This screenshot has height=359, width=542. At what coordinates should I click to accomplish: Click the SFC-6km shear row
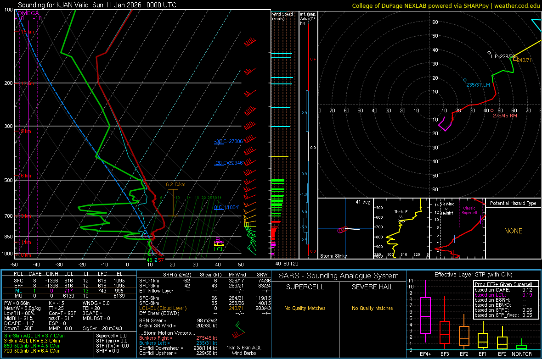[x=205, y=298]
